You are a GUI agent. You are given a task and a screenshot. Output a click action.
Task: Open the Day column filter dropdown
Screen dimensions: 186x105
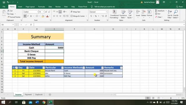[27, 68]
